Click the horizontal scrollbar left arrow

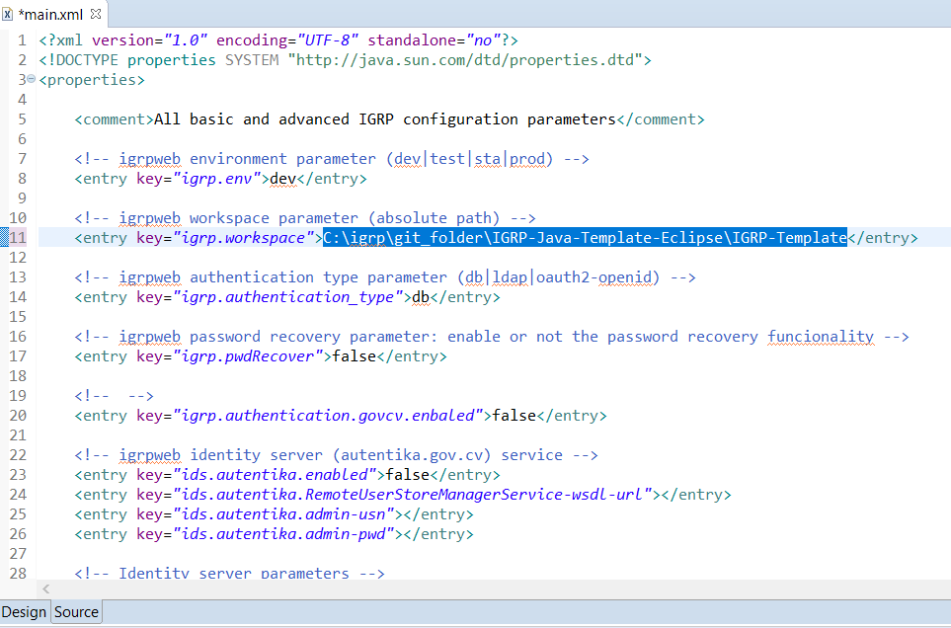pyautogui.click(x=46, y=589)
